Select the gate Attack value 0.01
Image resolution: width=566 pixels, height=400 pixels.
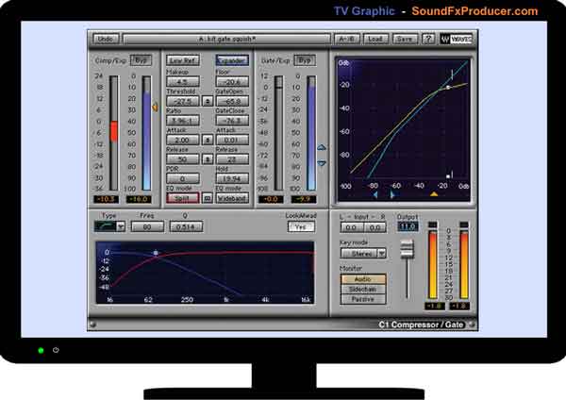coord(232,140)
